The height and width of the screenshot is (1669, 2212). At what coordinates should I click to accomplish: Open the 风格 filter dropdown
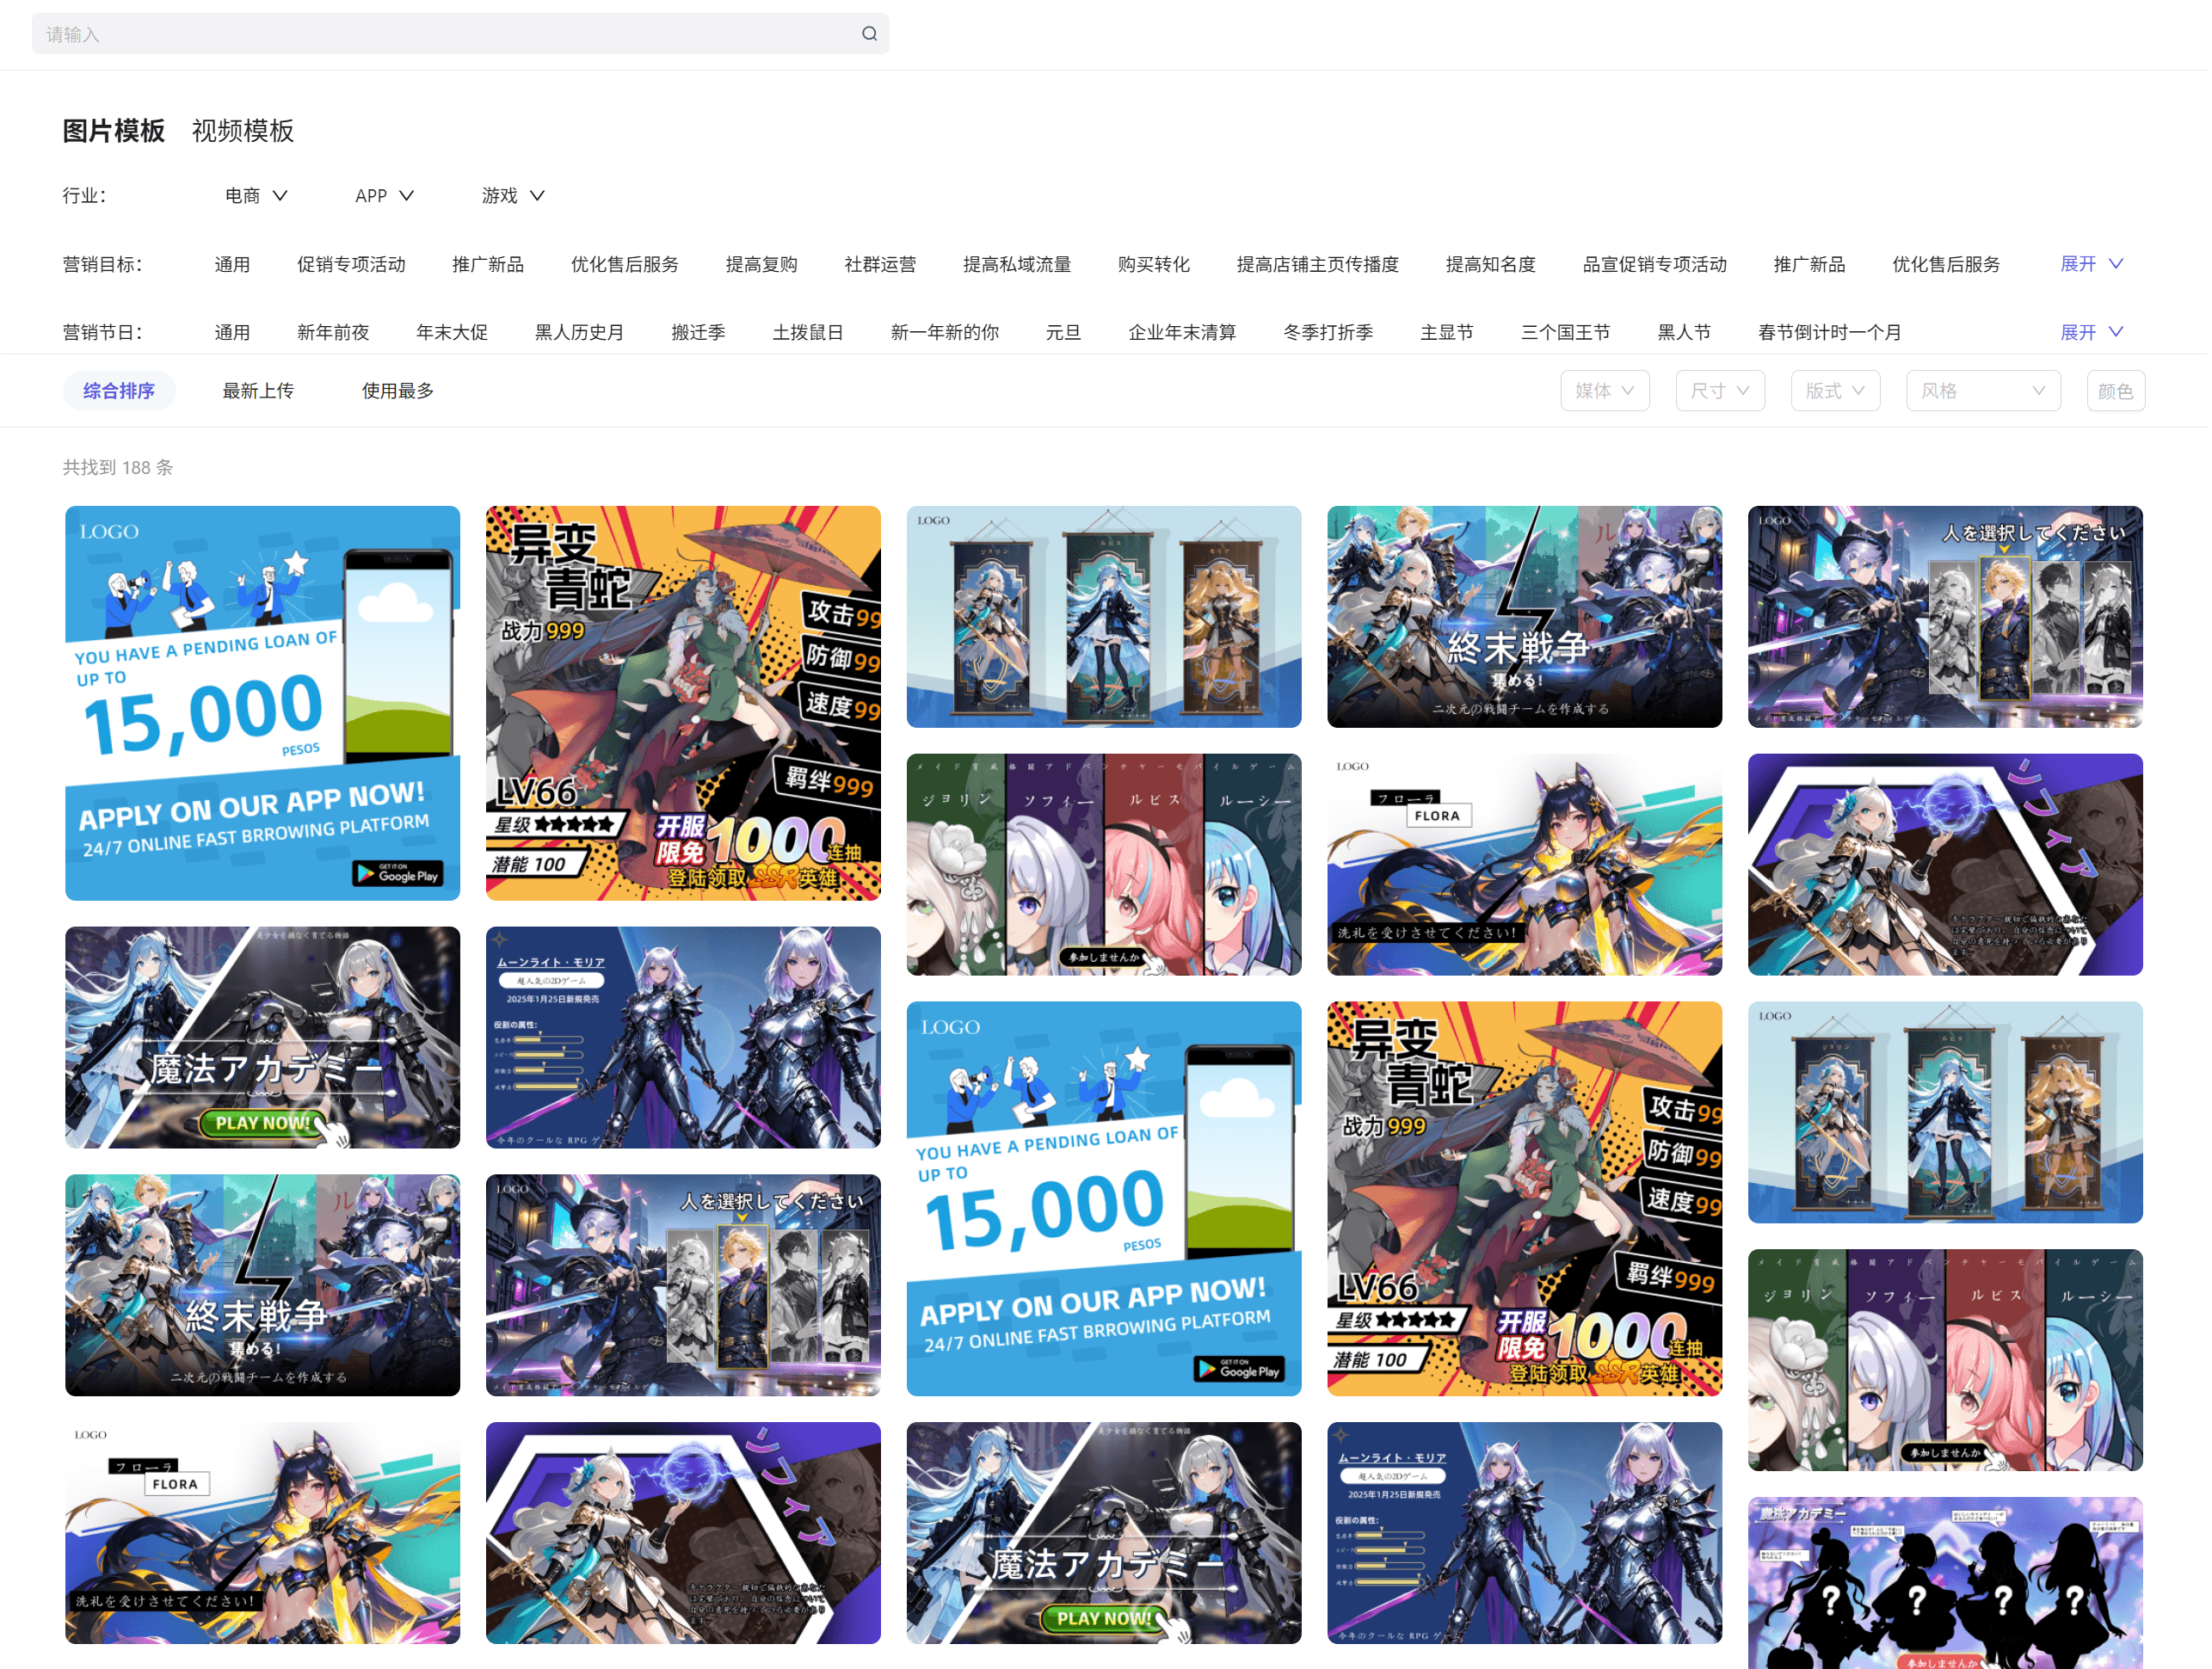[x=1982, y=391]
